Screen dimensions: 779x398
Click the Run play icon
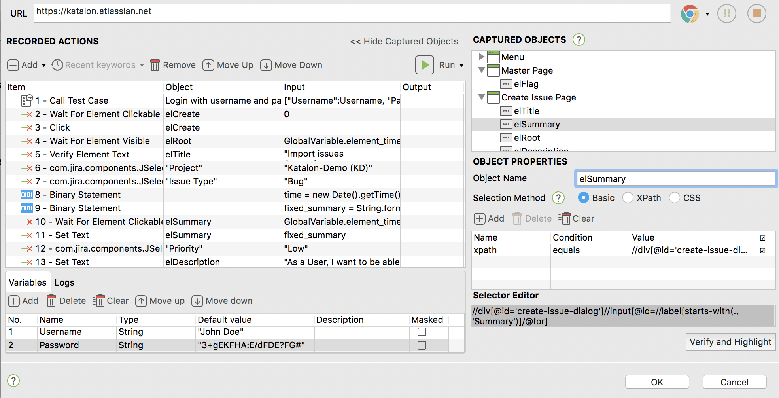pyautogui.click(x=424, y=65)
